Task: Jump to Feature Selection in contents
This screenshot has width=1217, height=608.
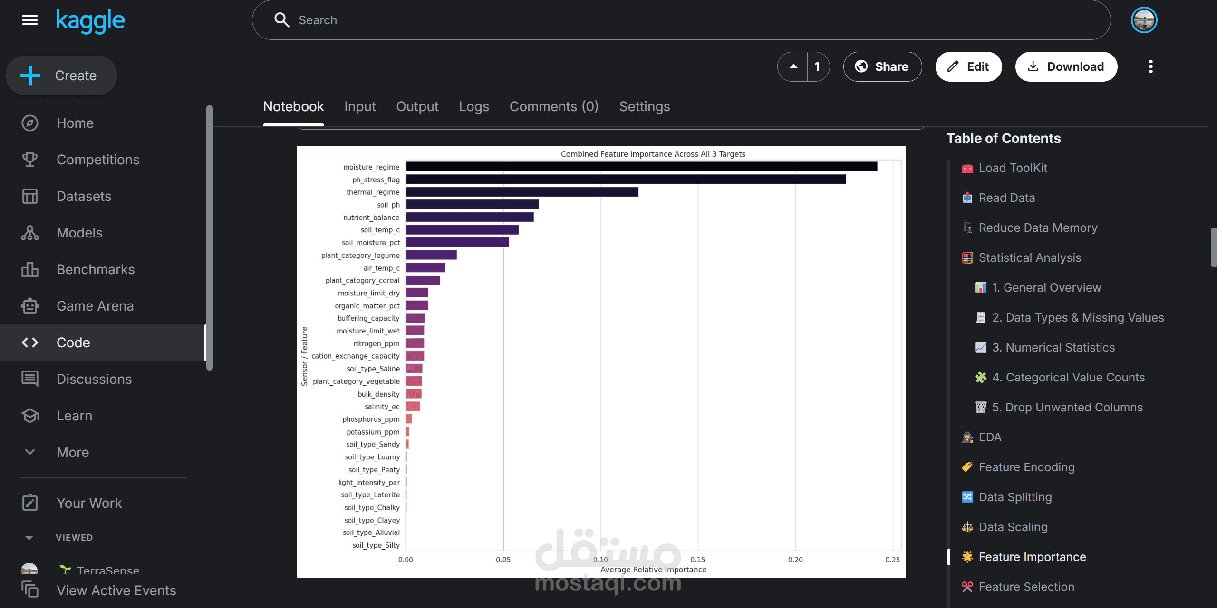Action: (1026, 587)
